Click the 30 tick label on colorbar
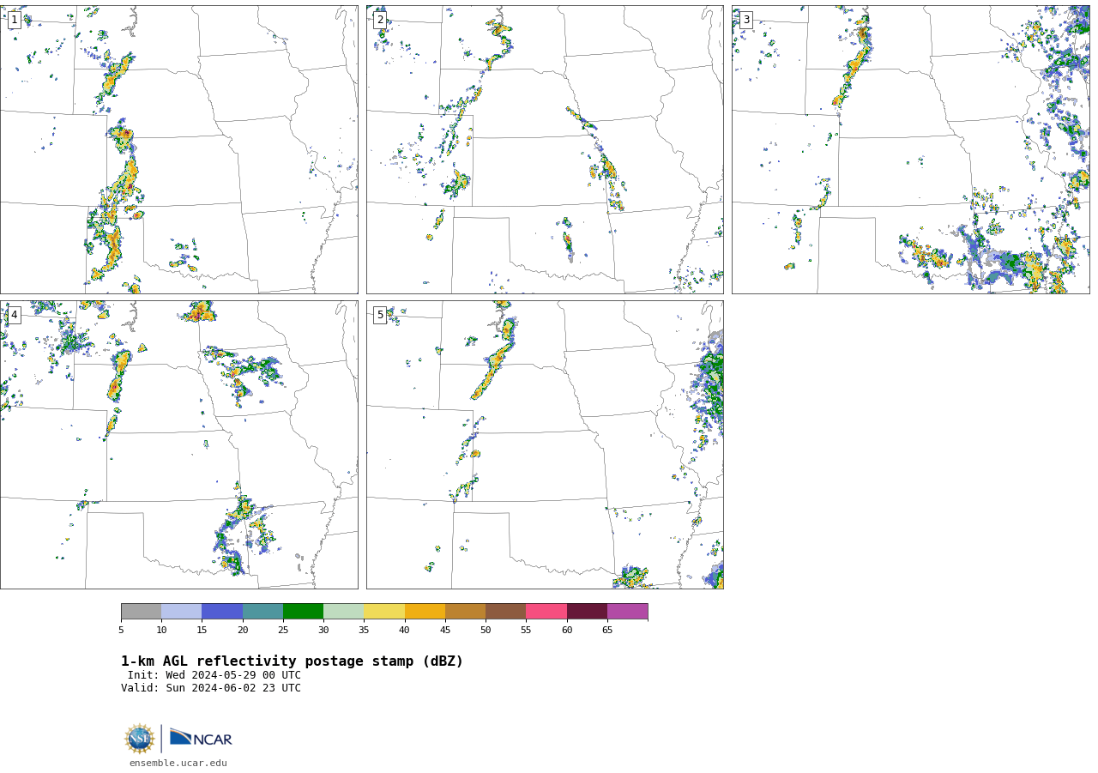The width and height of the screenshot is (1098, 773). coord(323,631)
